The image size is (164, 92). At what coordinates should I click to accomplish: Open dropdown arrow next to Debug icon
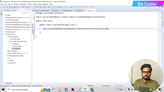point(22,7)
